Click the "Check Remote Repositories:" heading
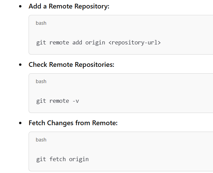The height and width of the screenshot is (173, 213). point(71,65)
